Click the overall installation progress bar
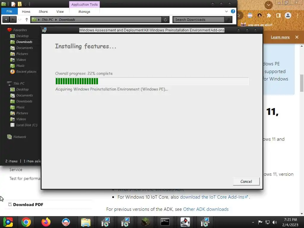304x228 pixels. [x=152, y=81]
